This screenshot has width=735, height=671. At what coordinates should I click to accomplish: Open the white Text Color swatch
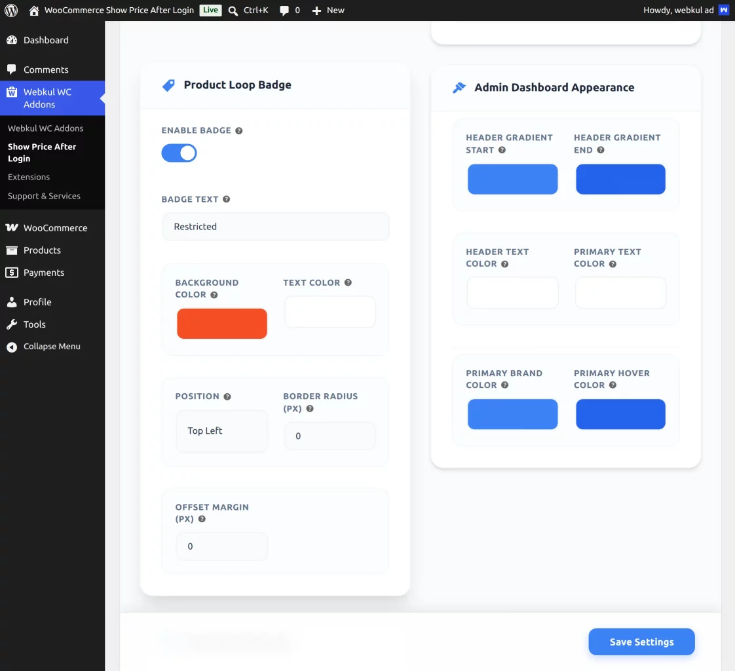click(330, 312)
